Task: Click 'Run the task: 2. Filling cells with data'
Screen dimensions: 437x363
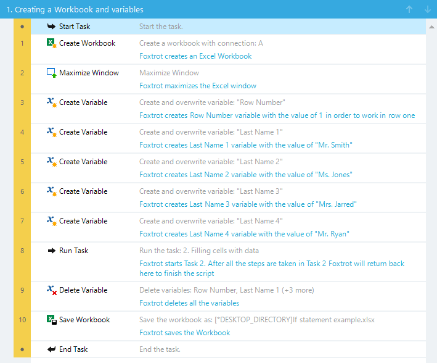Action: (x=199, y=251)
